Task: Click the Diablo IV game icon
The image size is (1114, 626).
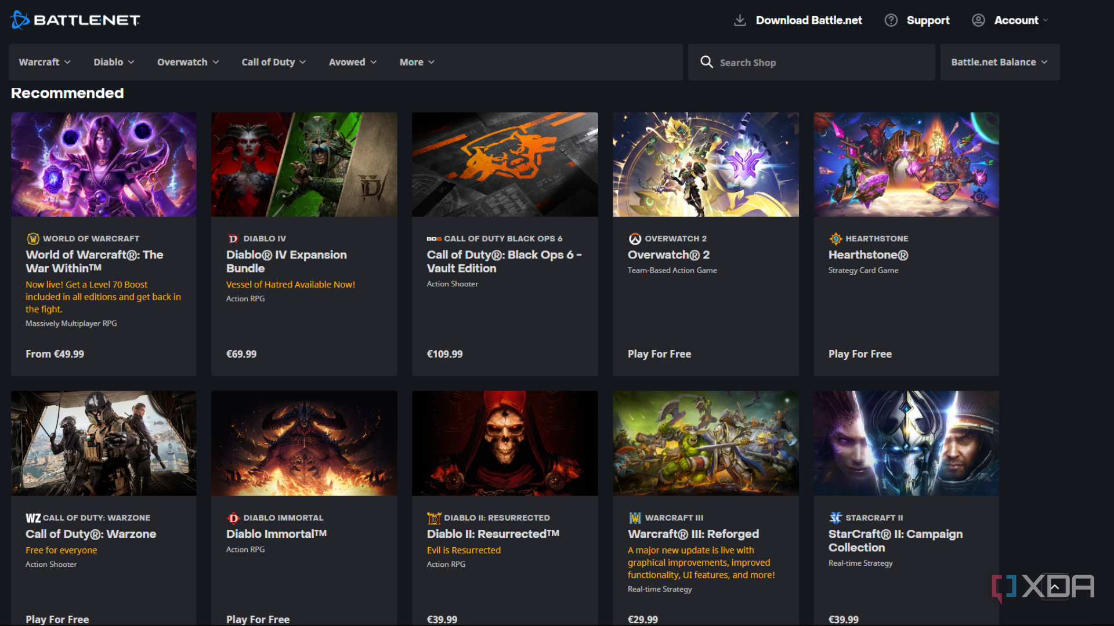Action: [x=233, y=239]
